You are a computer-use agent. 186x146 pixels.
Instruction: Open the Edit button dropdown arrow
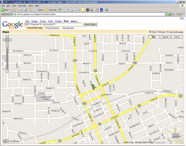click(x=80, y=10)
